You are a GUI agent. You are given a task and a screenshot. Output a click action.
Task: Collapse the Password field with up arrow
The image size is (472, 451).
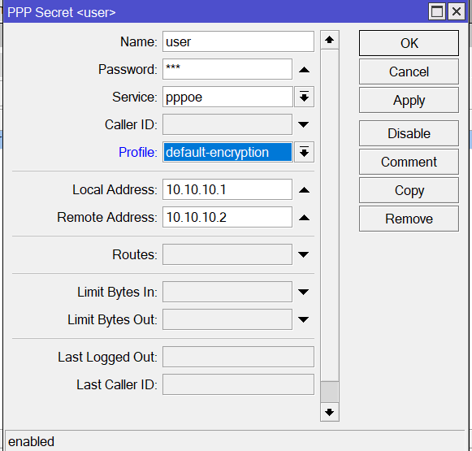click(x=304, y=70)
